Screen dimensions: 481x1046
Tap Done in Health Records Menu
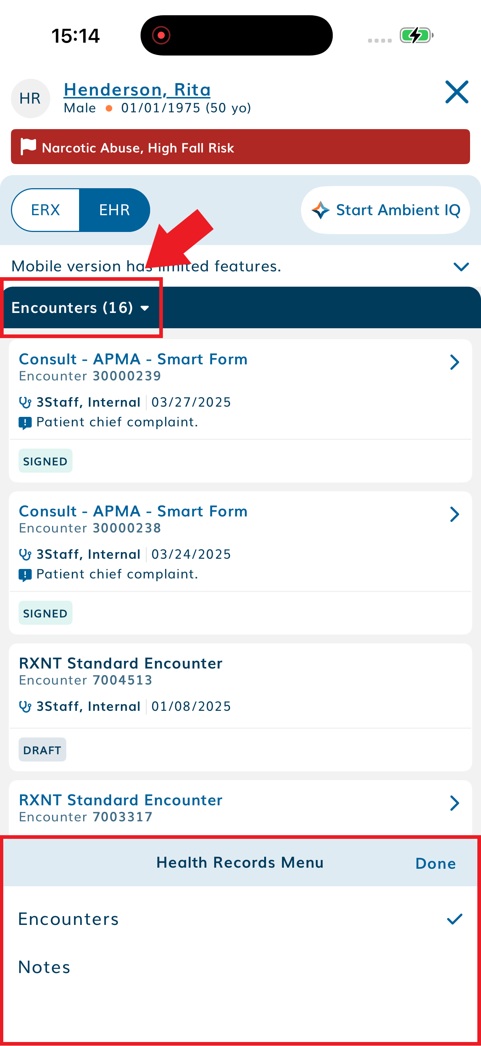coord(435,863)
